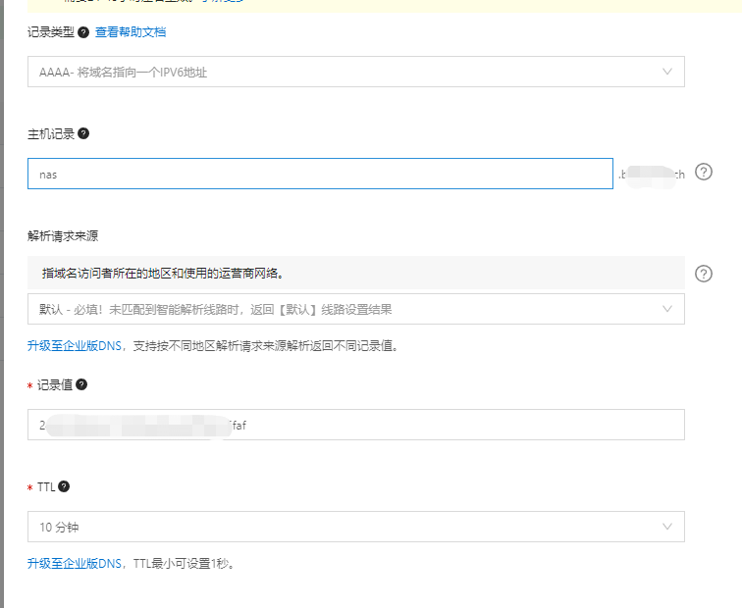
Task: Open the 默认 resolution line dropdown
Action: click(x=355, y=309)
